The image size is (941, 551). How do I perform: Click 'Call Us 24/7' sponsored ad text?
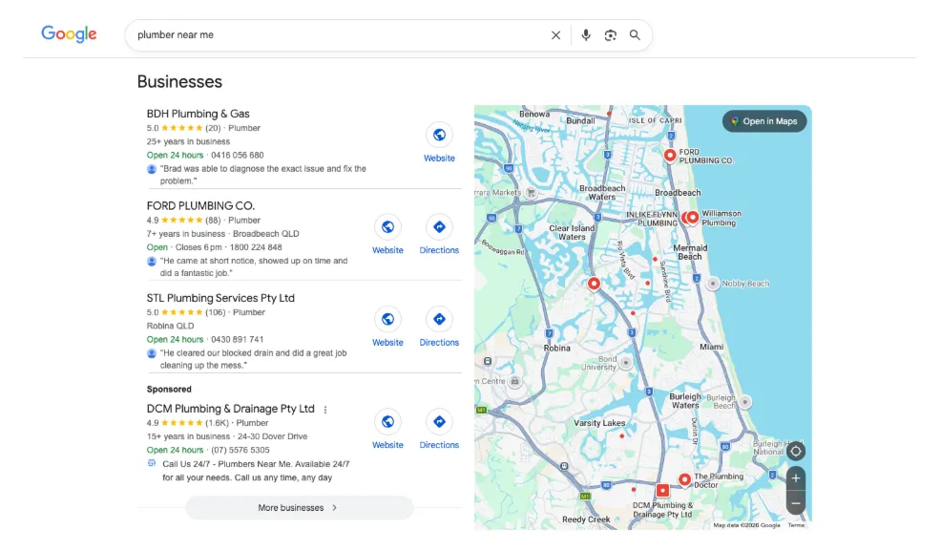tap(256, 471)
